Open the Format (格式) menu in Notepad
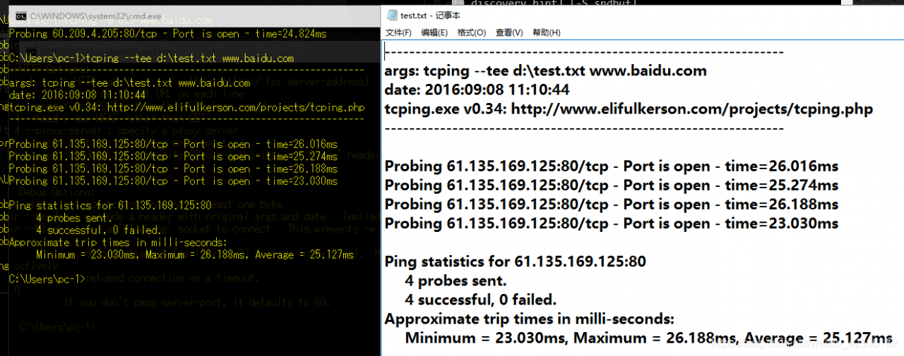 click(472, 32)
